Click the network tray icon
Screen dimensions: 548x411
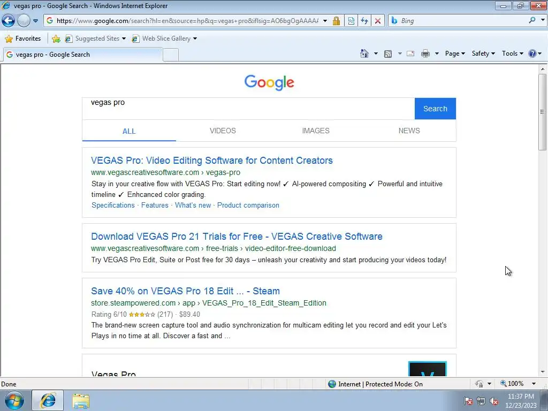[x=481, y=401]
